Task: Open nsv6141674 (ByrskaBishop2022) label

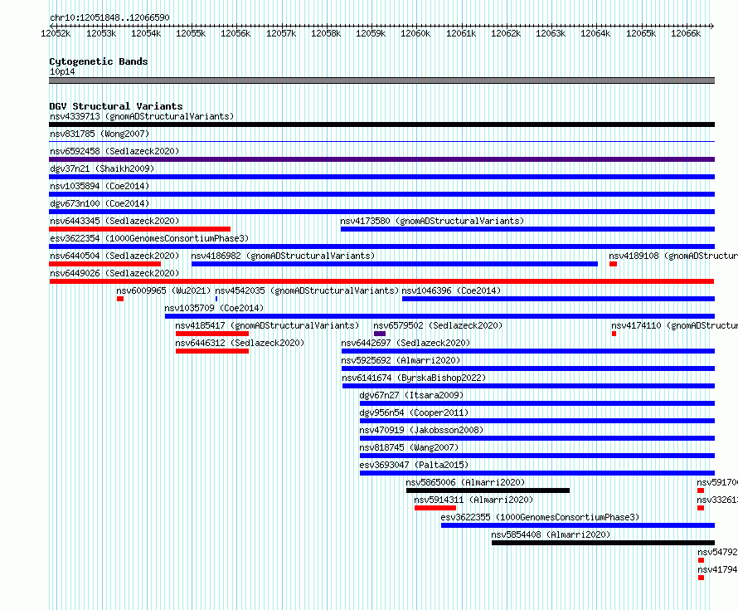Action: pyautogui.click(x=414, y=378)
